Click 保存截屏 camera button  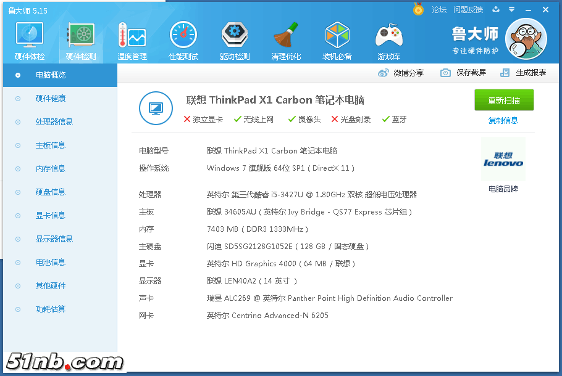point(463,73)
